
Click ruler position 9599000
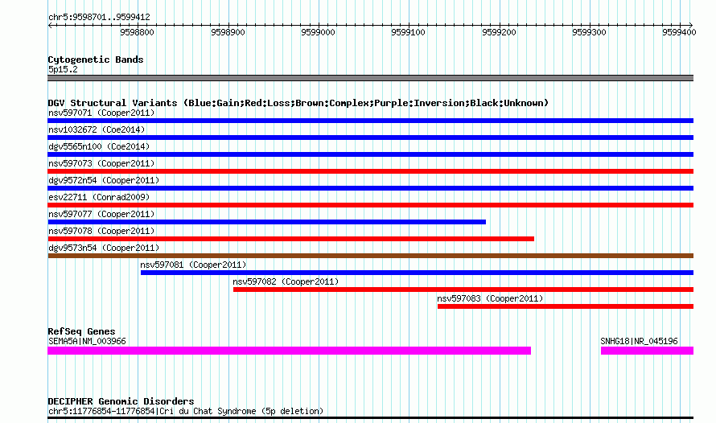318,32
